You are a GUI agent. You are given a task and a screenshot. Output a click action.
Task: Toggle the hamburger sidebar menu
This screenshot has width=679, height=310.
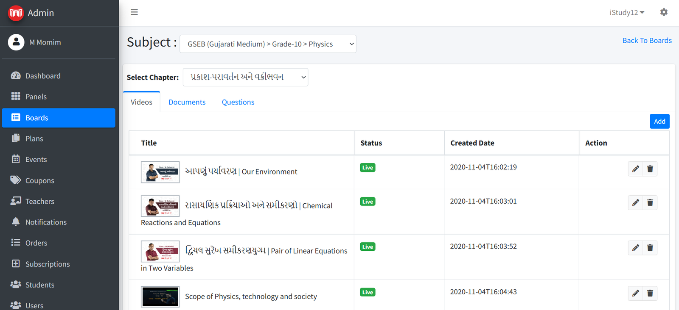tap(134, 12)
